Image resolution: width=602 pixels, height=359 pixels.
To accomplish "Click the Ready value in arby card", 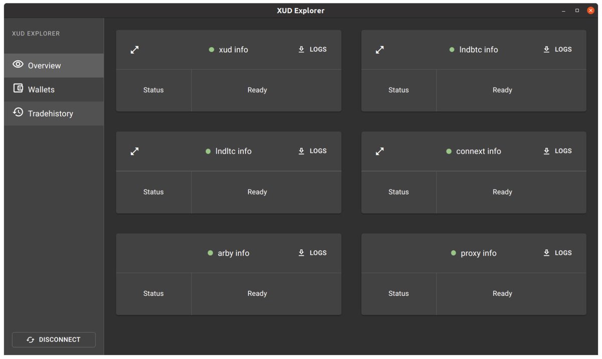I will coord(257,294).
